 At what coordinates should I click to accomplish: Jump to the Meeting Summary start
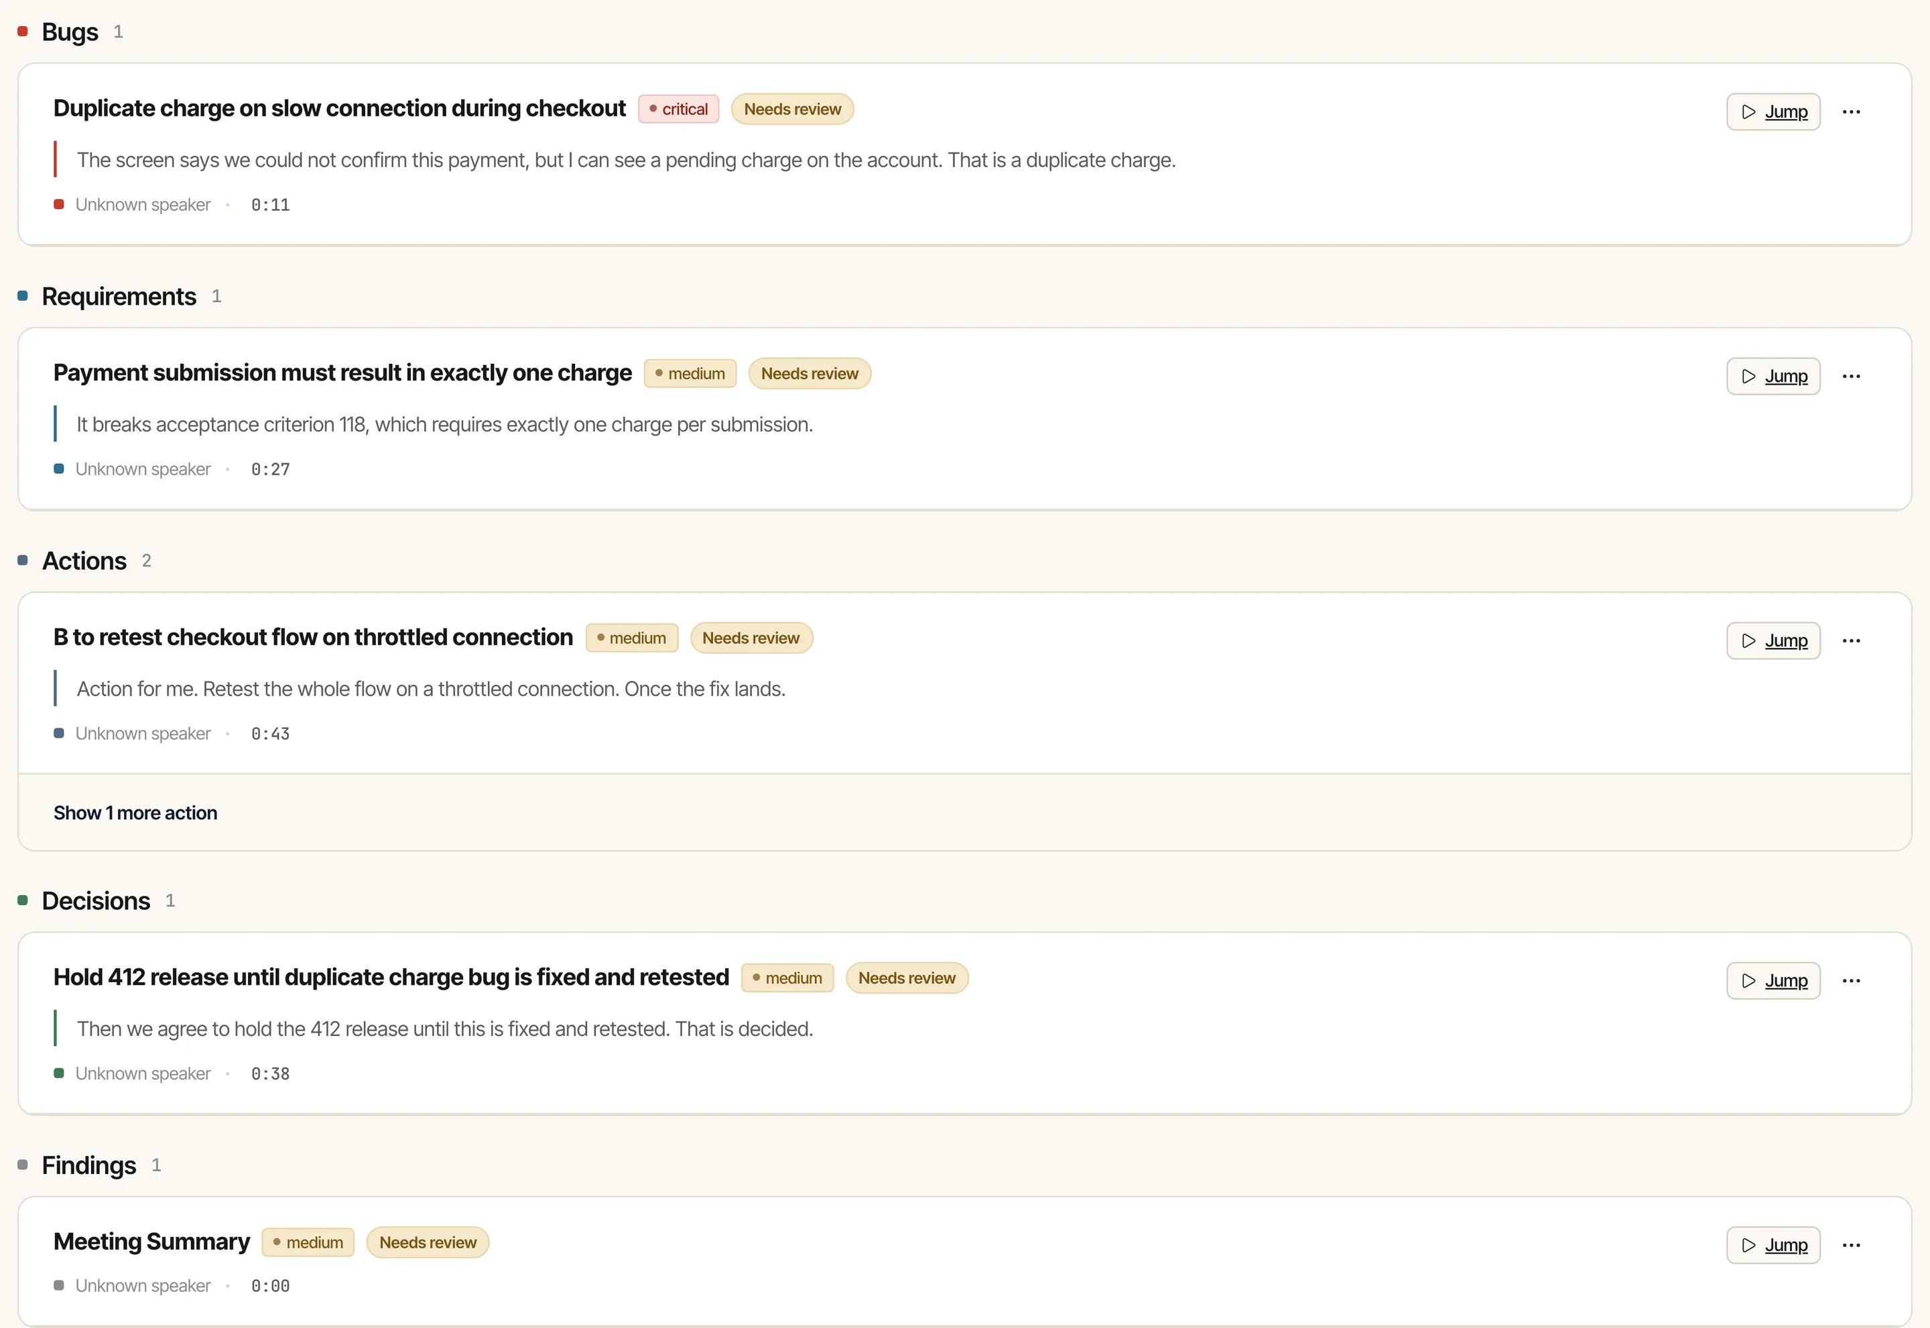(x=1773, y=1245)
